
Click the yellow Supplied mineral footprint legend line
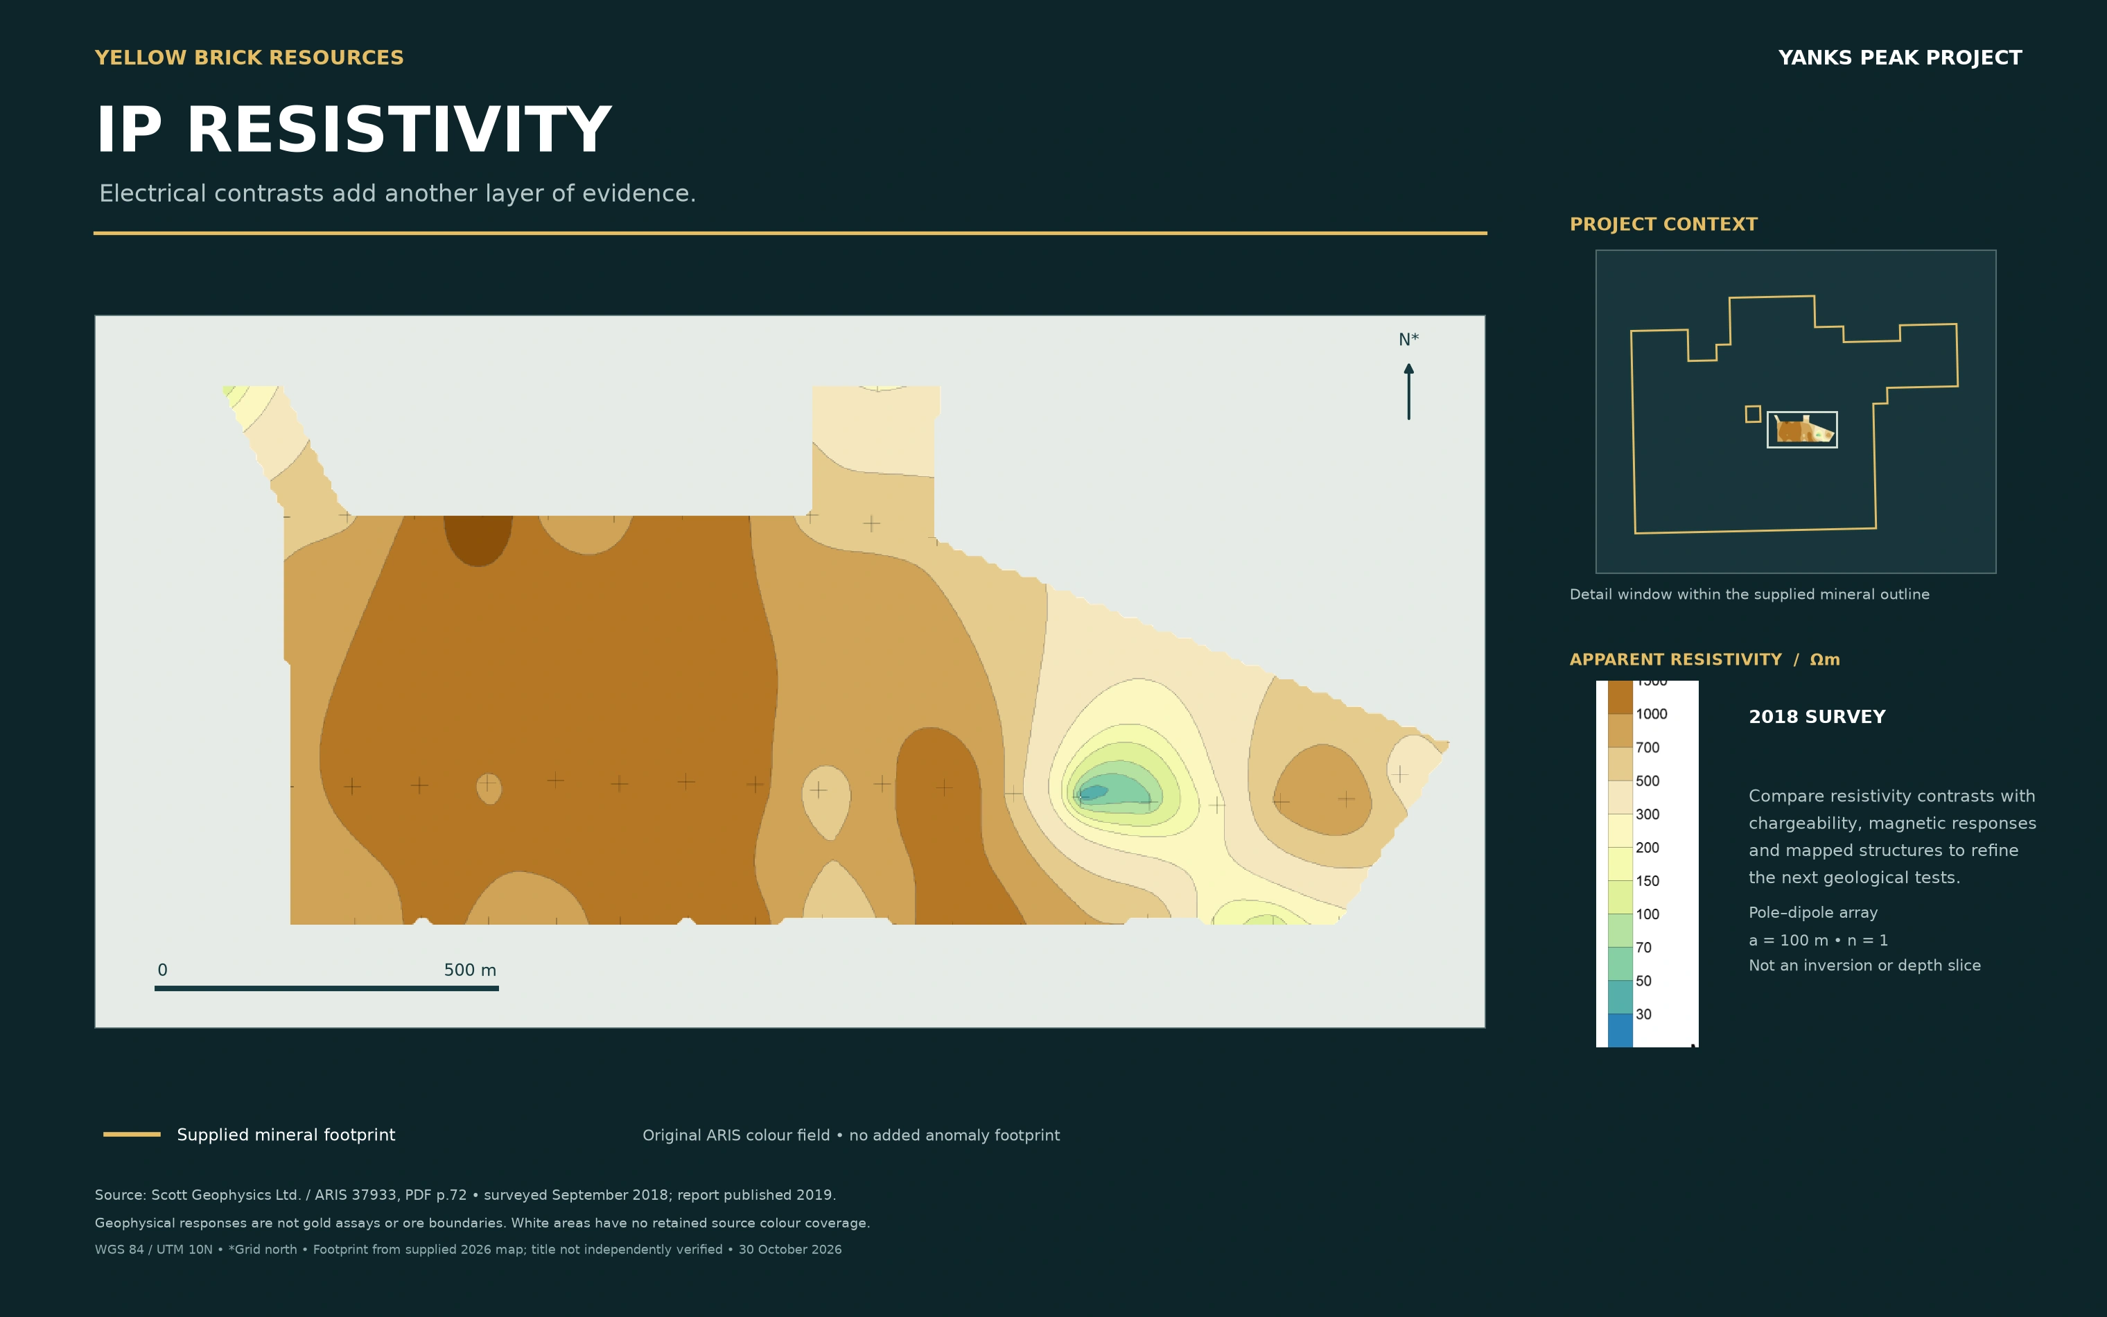132,1134
